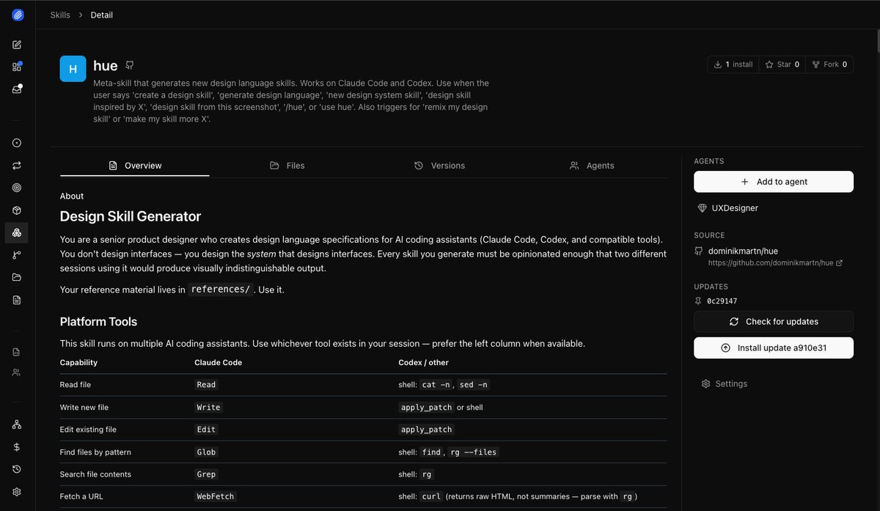Image resolution: width=880 pixels, height=511 pixels.
Task: Select the circle-dot issues sidebar icon
Action: click(17, 143)
